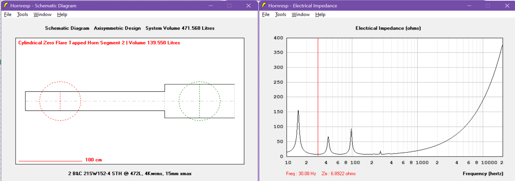Open Window menu in Electrical Impedance window
Viewport: 515px width, 181px height.
click(x=301, y=14)
